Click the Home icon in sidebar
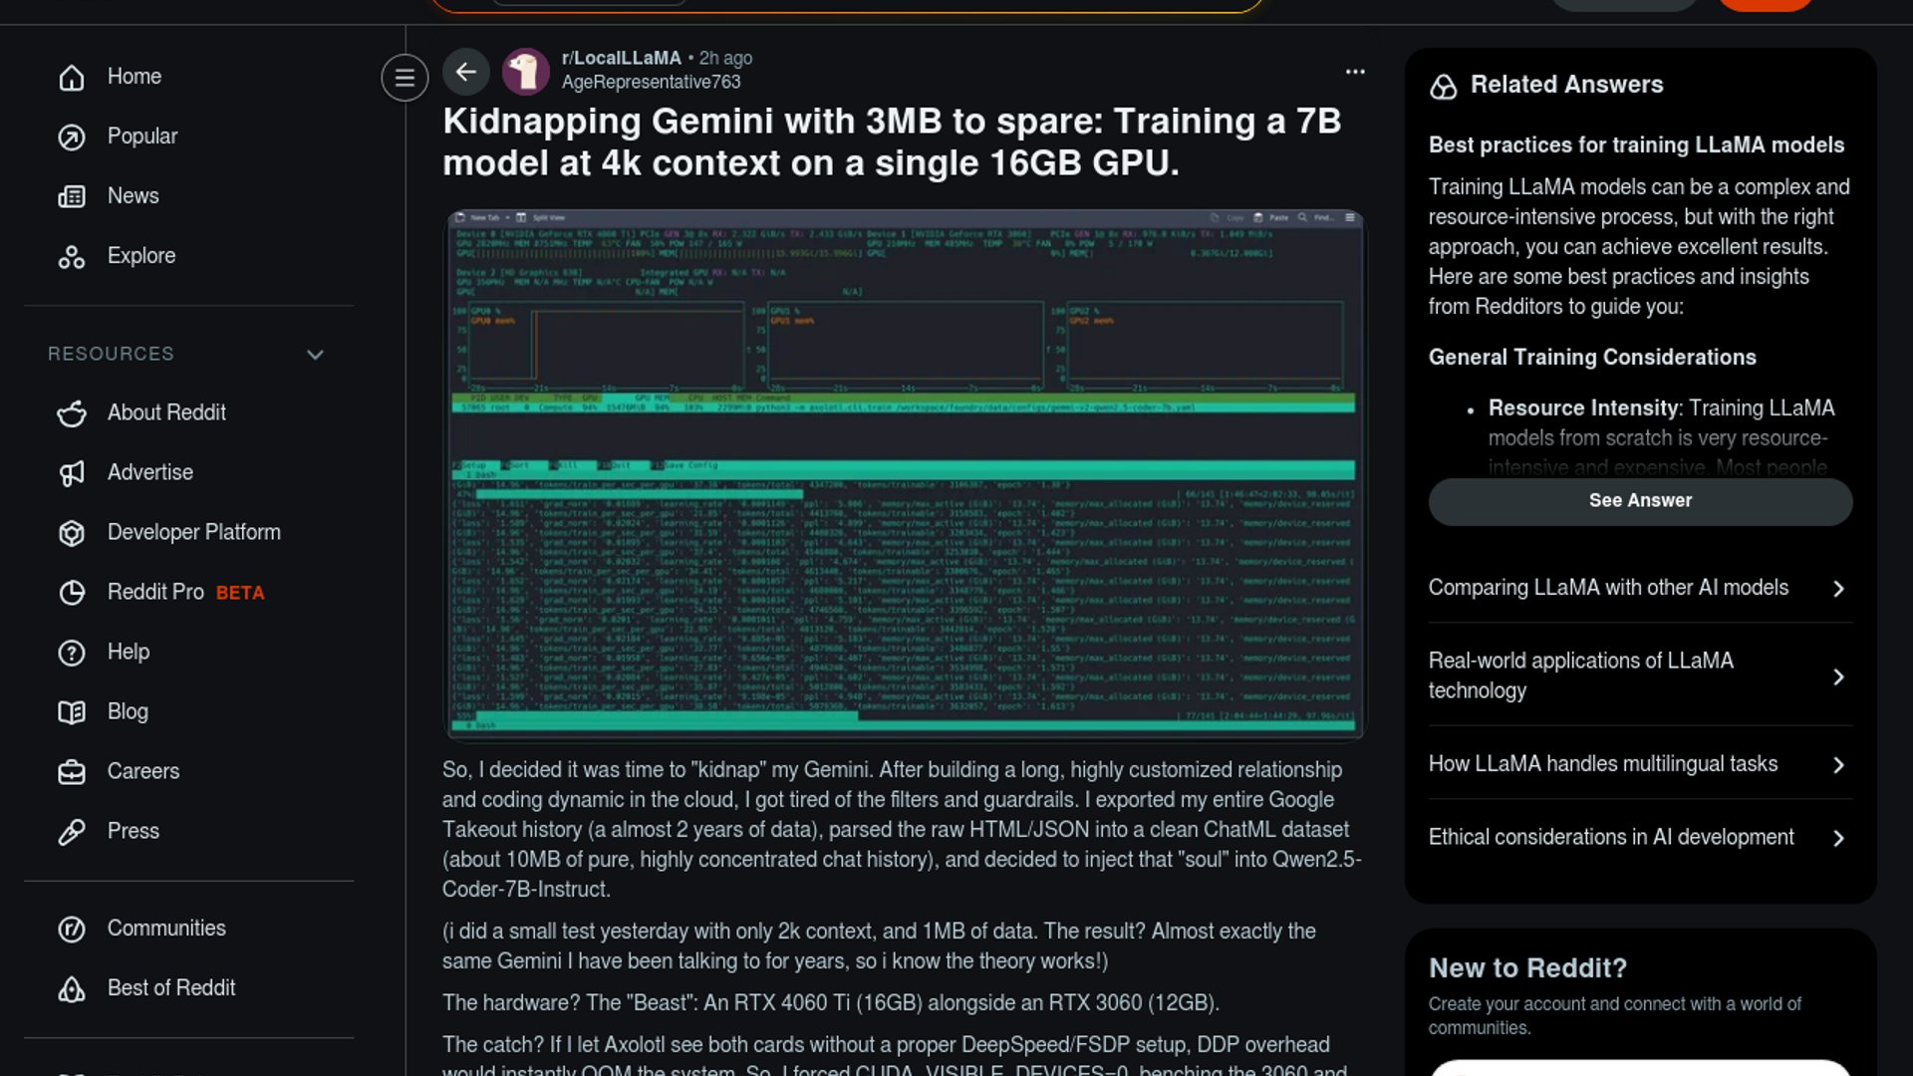 coord(72,77)
